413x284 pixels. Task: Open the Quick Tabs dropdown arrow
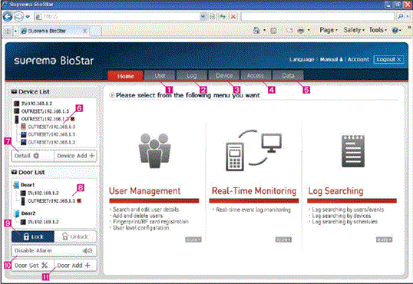tap(15, 31)
